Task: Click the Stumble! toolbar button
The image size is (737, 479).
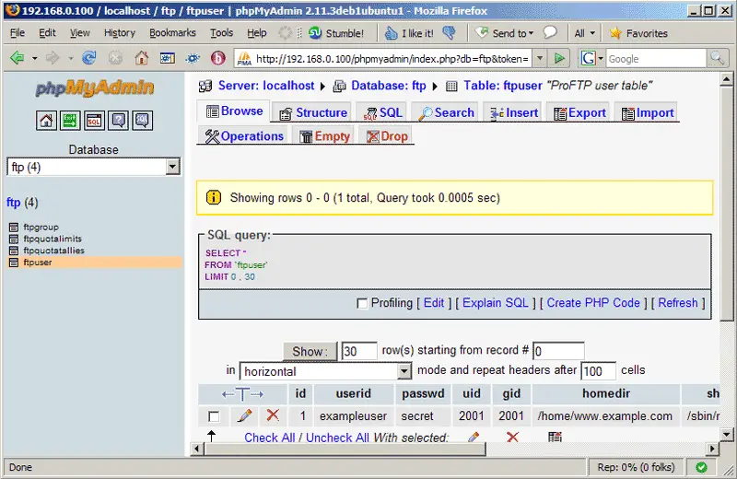Action: [x=336, y=33]
